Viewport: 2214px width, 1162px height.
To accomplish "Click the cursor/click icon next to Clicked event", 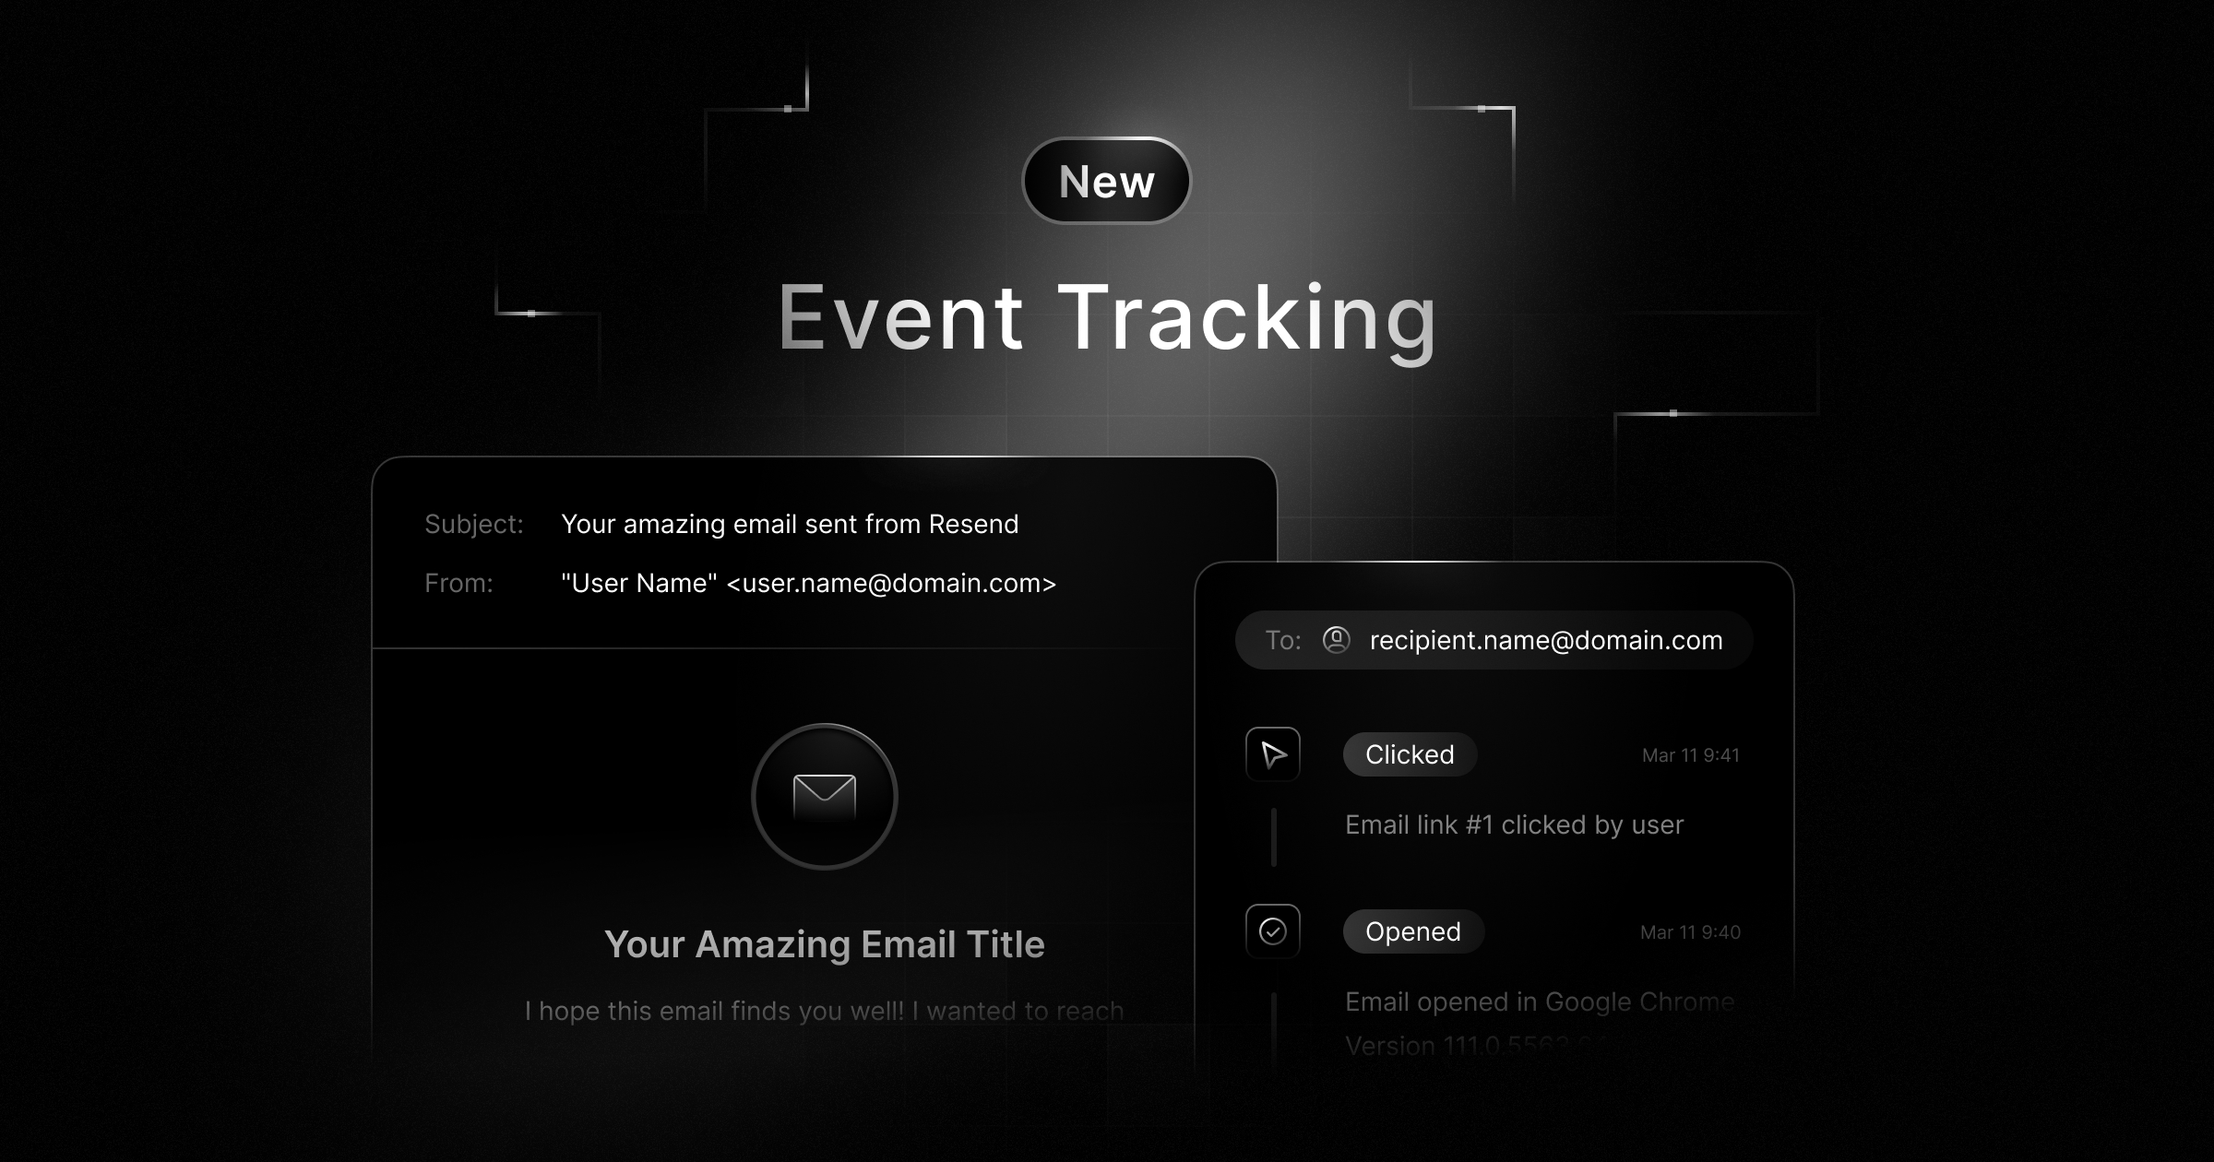I will [1268, 753].
